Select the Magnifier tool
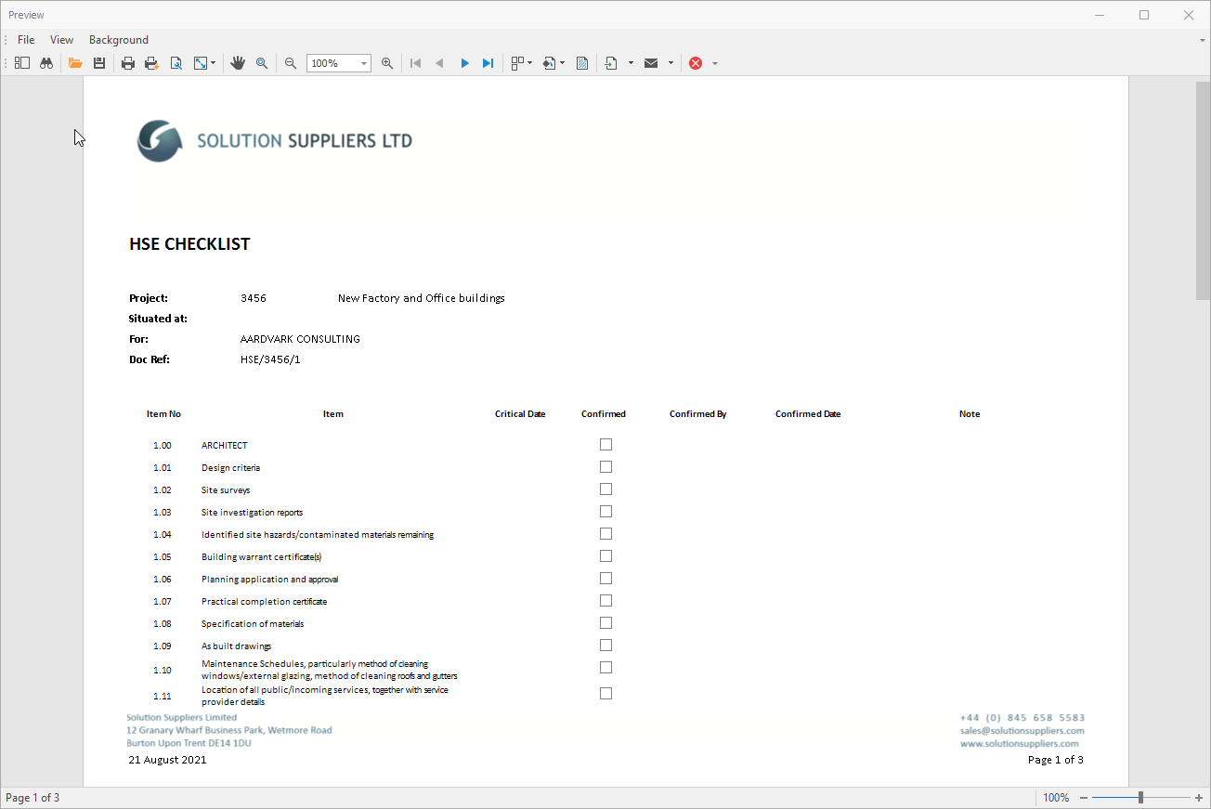 pyautogui.click(x=262, y=63)
